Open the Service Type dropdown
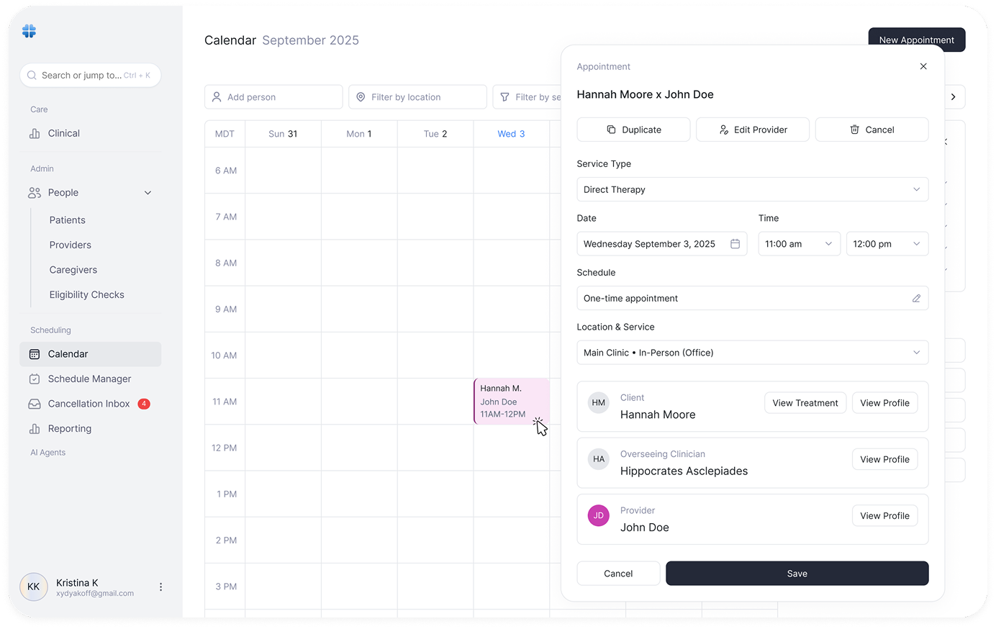The height and width of the screenshot is (629, 996). [x=752, y=189]
